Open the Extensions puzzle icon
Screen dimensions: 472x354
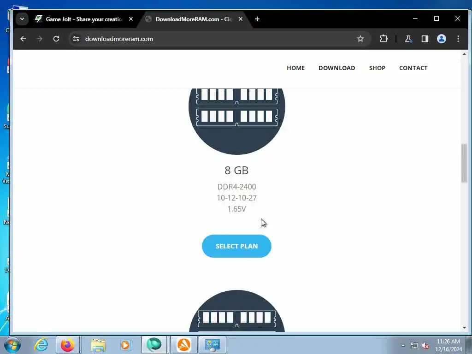tap(383, 39)
